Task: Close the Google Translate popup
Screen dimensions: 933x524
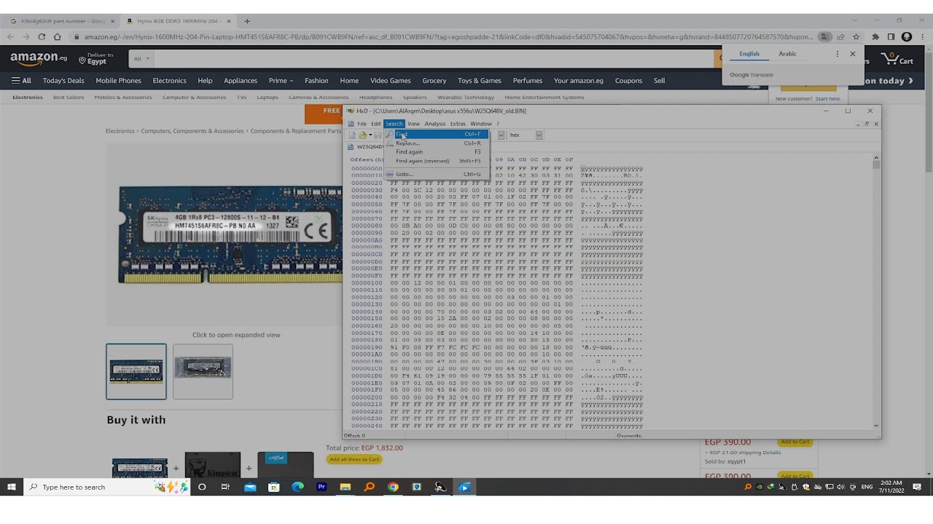Action: [852, 54]
